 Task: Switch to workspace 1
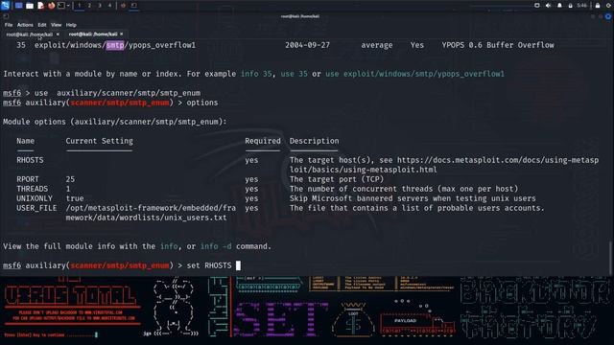point(79,6)
